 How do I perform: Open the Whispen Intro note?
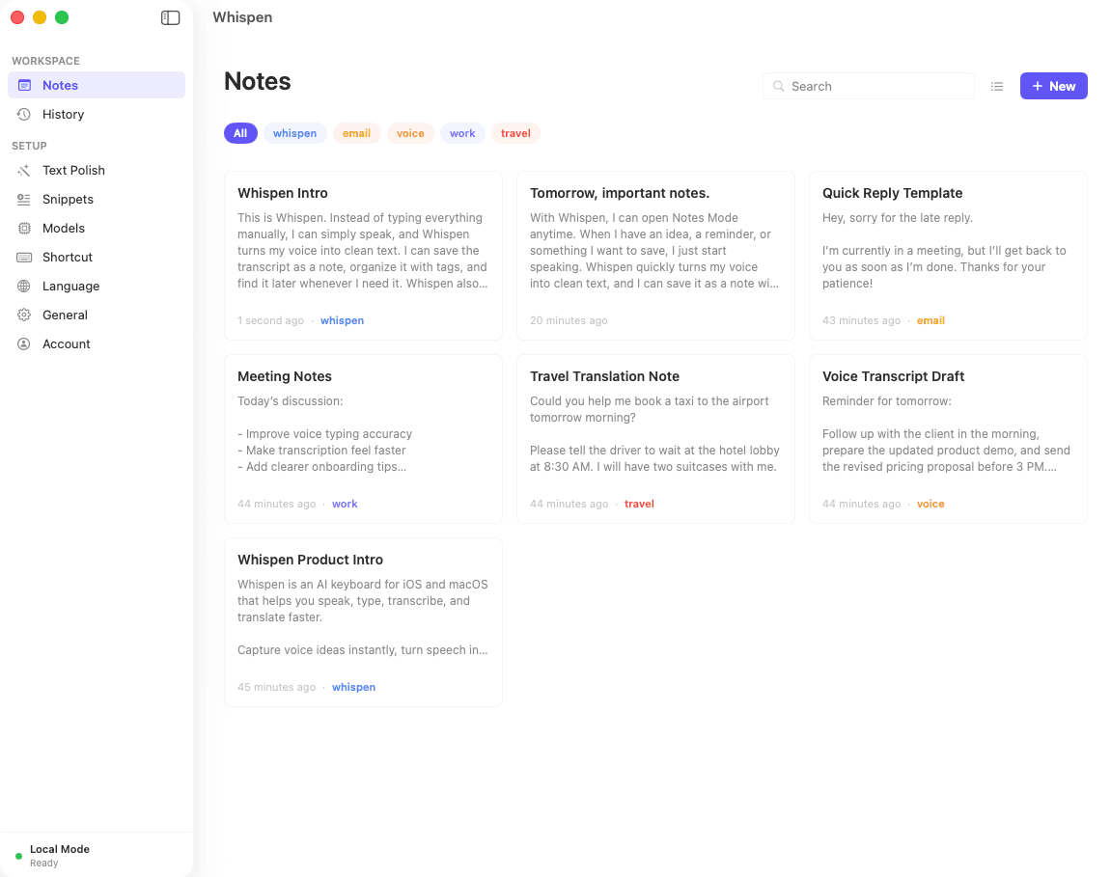pos(364,256)
